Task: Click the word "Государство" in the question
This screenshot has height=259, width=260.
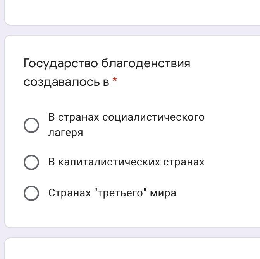Action: coord(61,63)
